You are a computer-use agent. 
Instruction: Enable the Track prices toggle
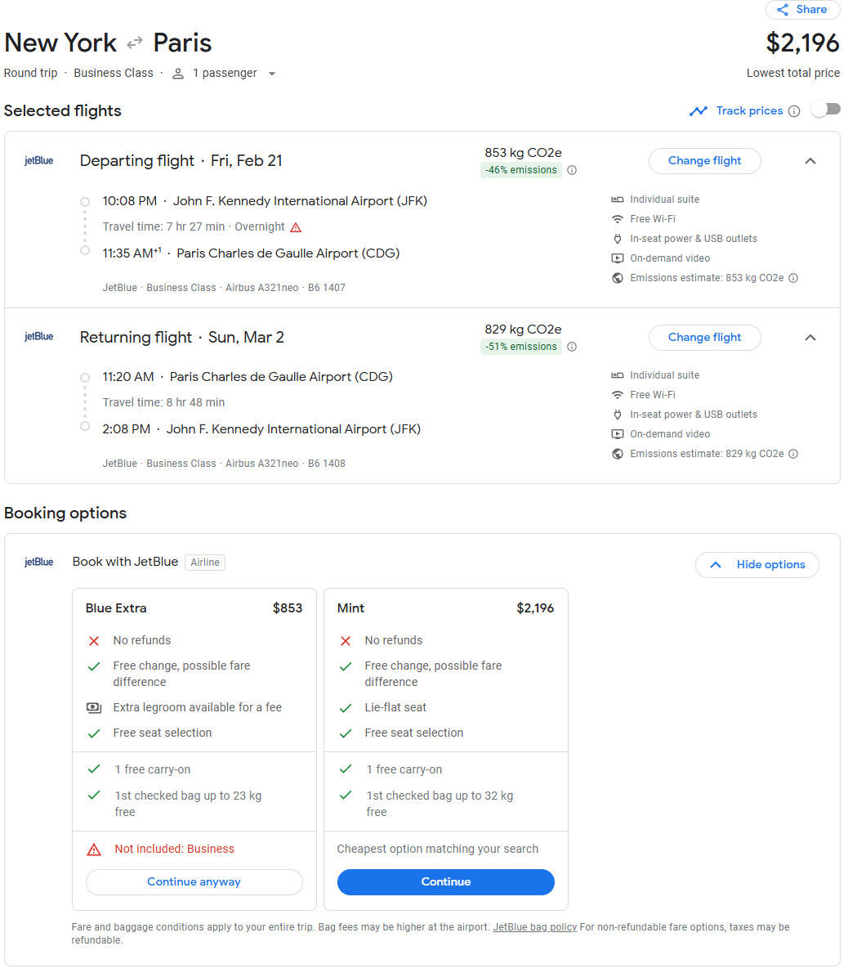(825, 110)
